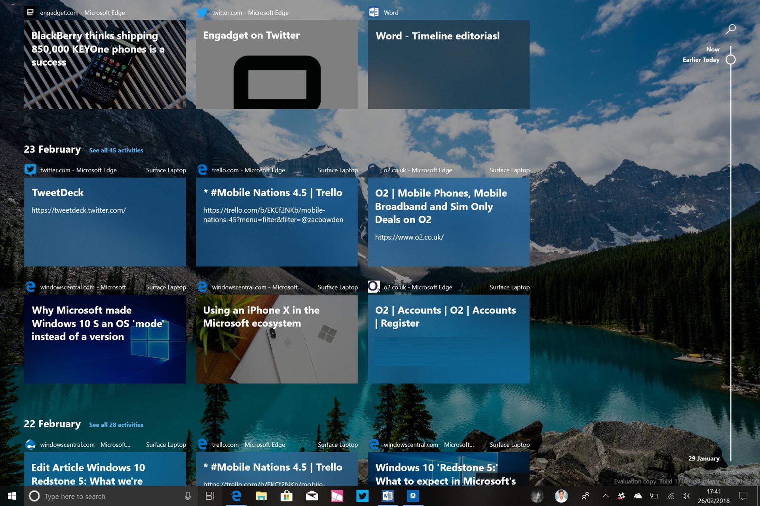Screen dimensions: 760x506
Task: Open the Microsoft Store from the taskbar
Action: point(287,496)
